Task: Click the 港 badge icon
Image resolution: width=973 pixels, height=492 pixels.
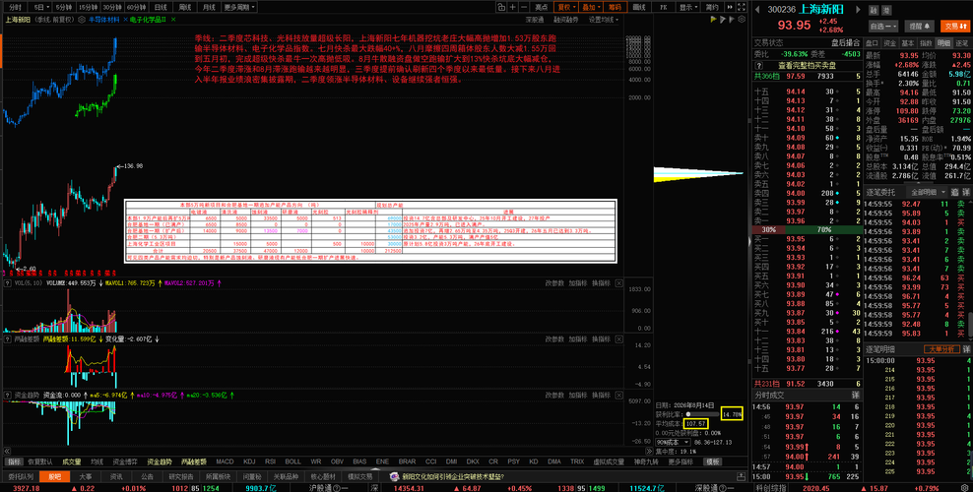Action: pyautogui.click(x=886, y=10)
